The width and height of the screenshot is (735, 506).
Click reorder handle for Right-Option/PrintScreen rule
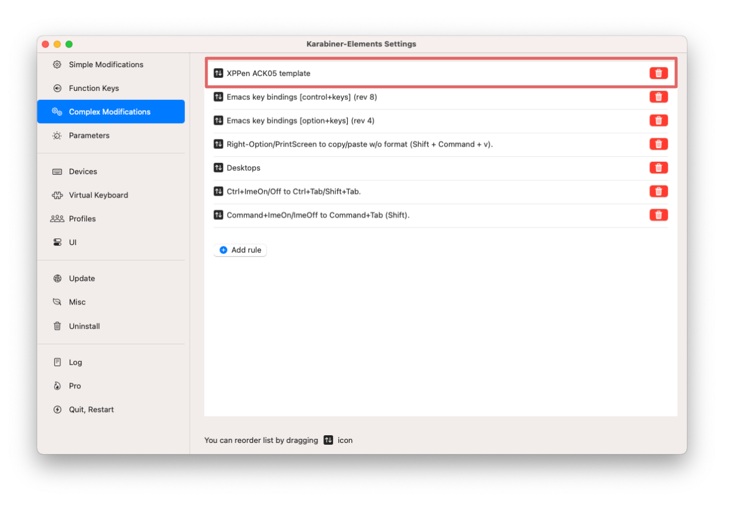tap(218, 144)
